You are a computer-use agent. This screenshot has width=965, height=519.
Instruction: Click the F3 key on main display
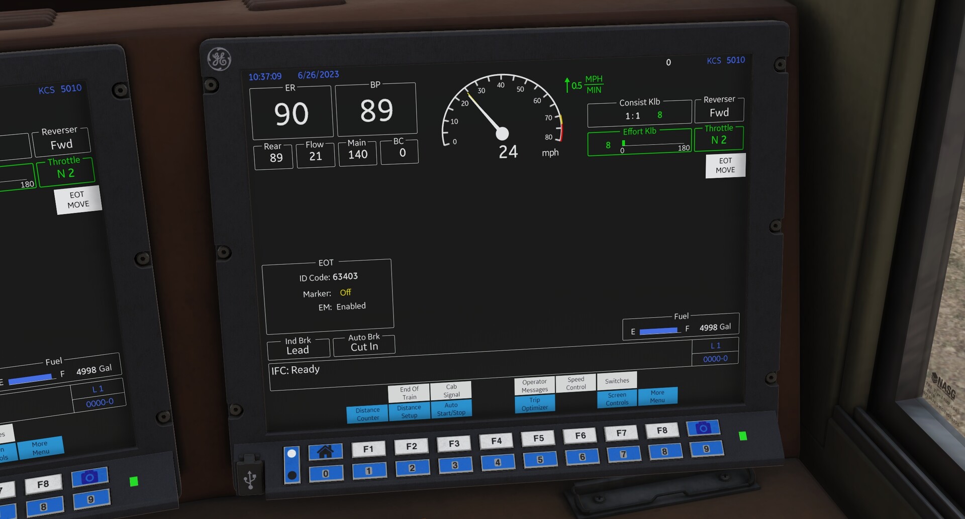(454, 444)
